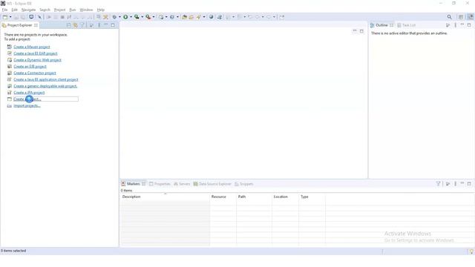Image resolution: width=475 pixels, height=267 pixels.
Task: Click Create a generic deployable web project
Action: click(45, 86)
